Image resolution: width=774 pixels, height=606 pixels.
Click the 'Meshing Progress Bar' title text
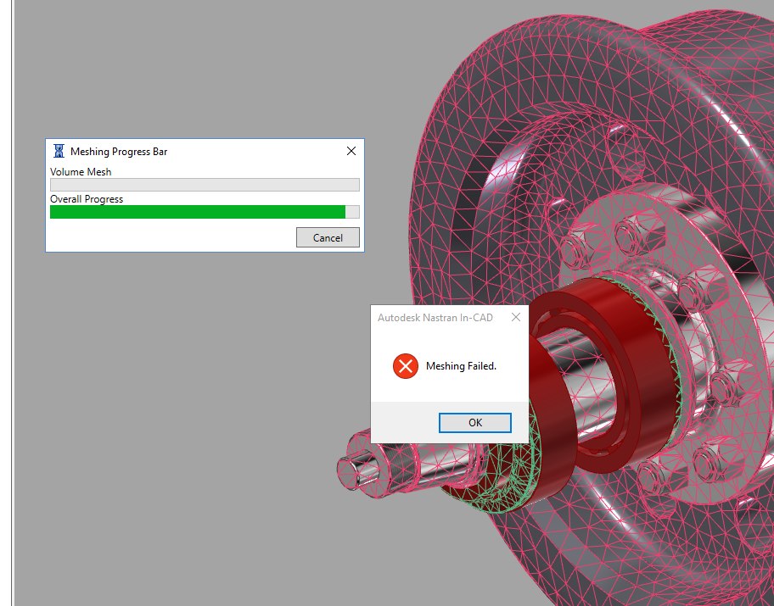coord(119,152)
